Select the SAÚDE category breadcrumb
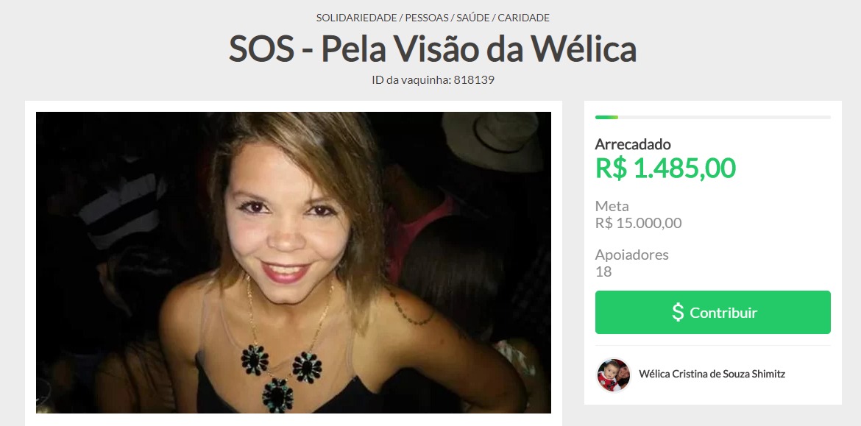 472,18
